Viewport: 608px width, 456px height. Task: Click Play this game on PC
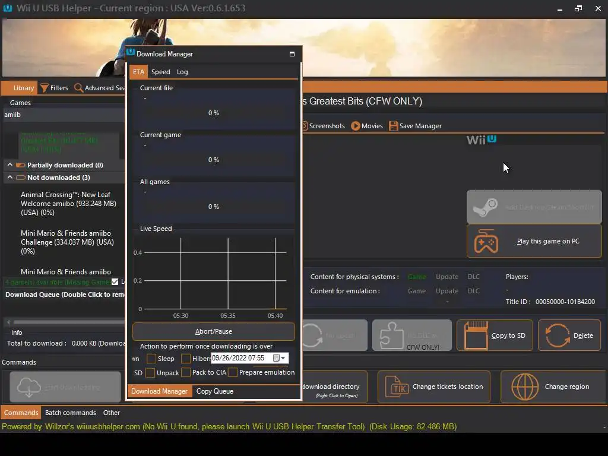534,241
